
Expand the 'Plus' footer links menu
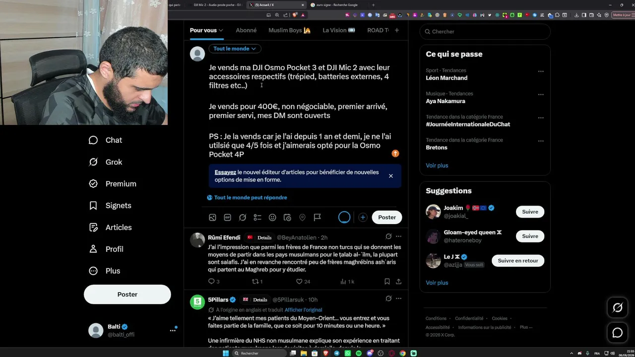pos(526,327)
